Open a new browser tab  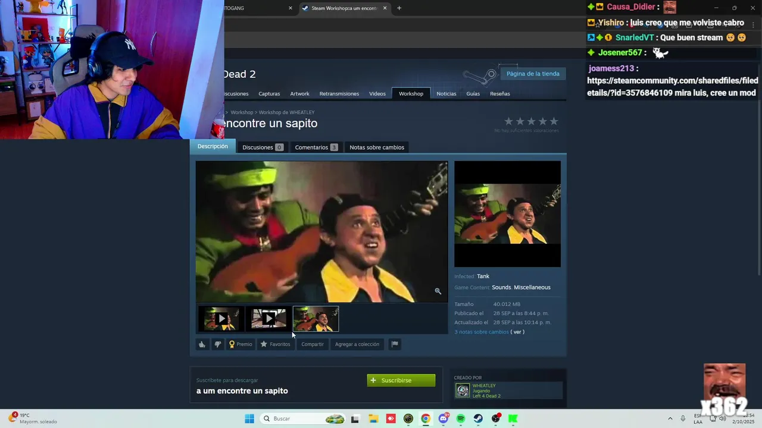pyautogui.click(x=399, y=8)
